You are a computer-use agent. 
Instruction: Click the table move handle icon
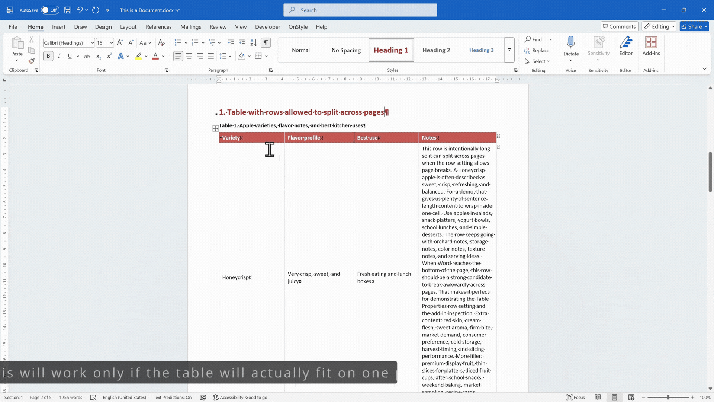click(x=215, y=129)
